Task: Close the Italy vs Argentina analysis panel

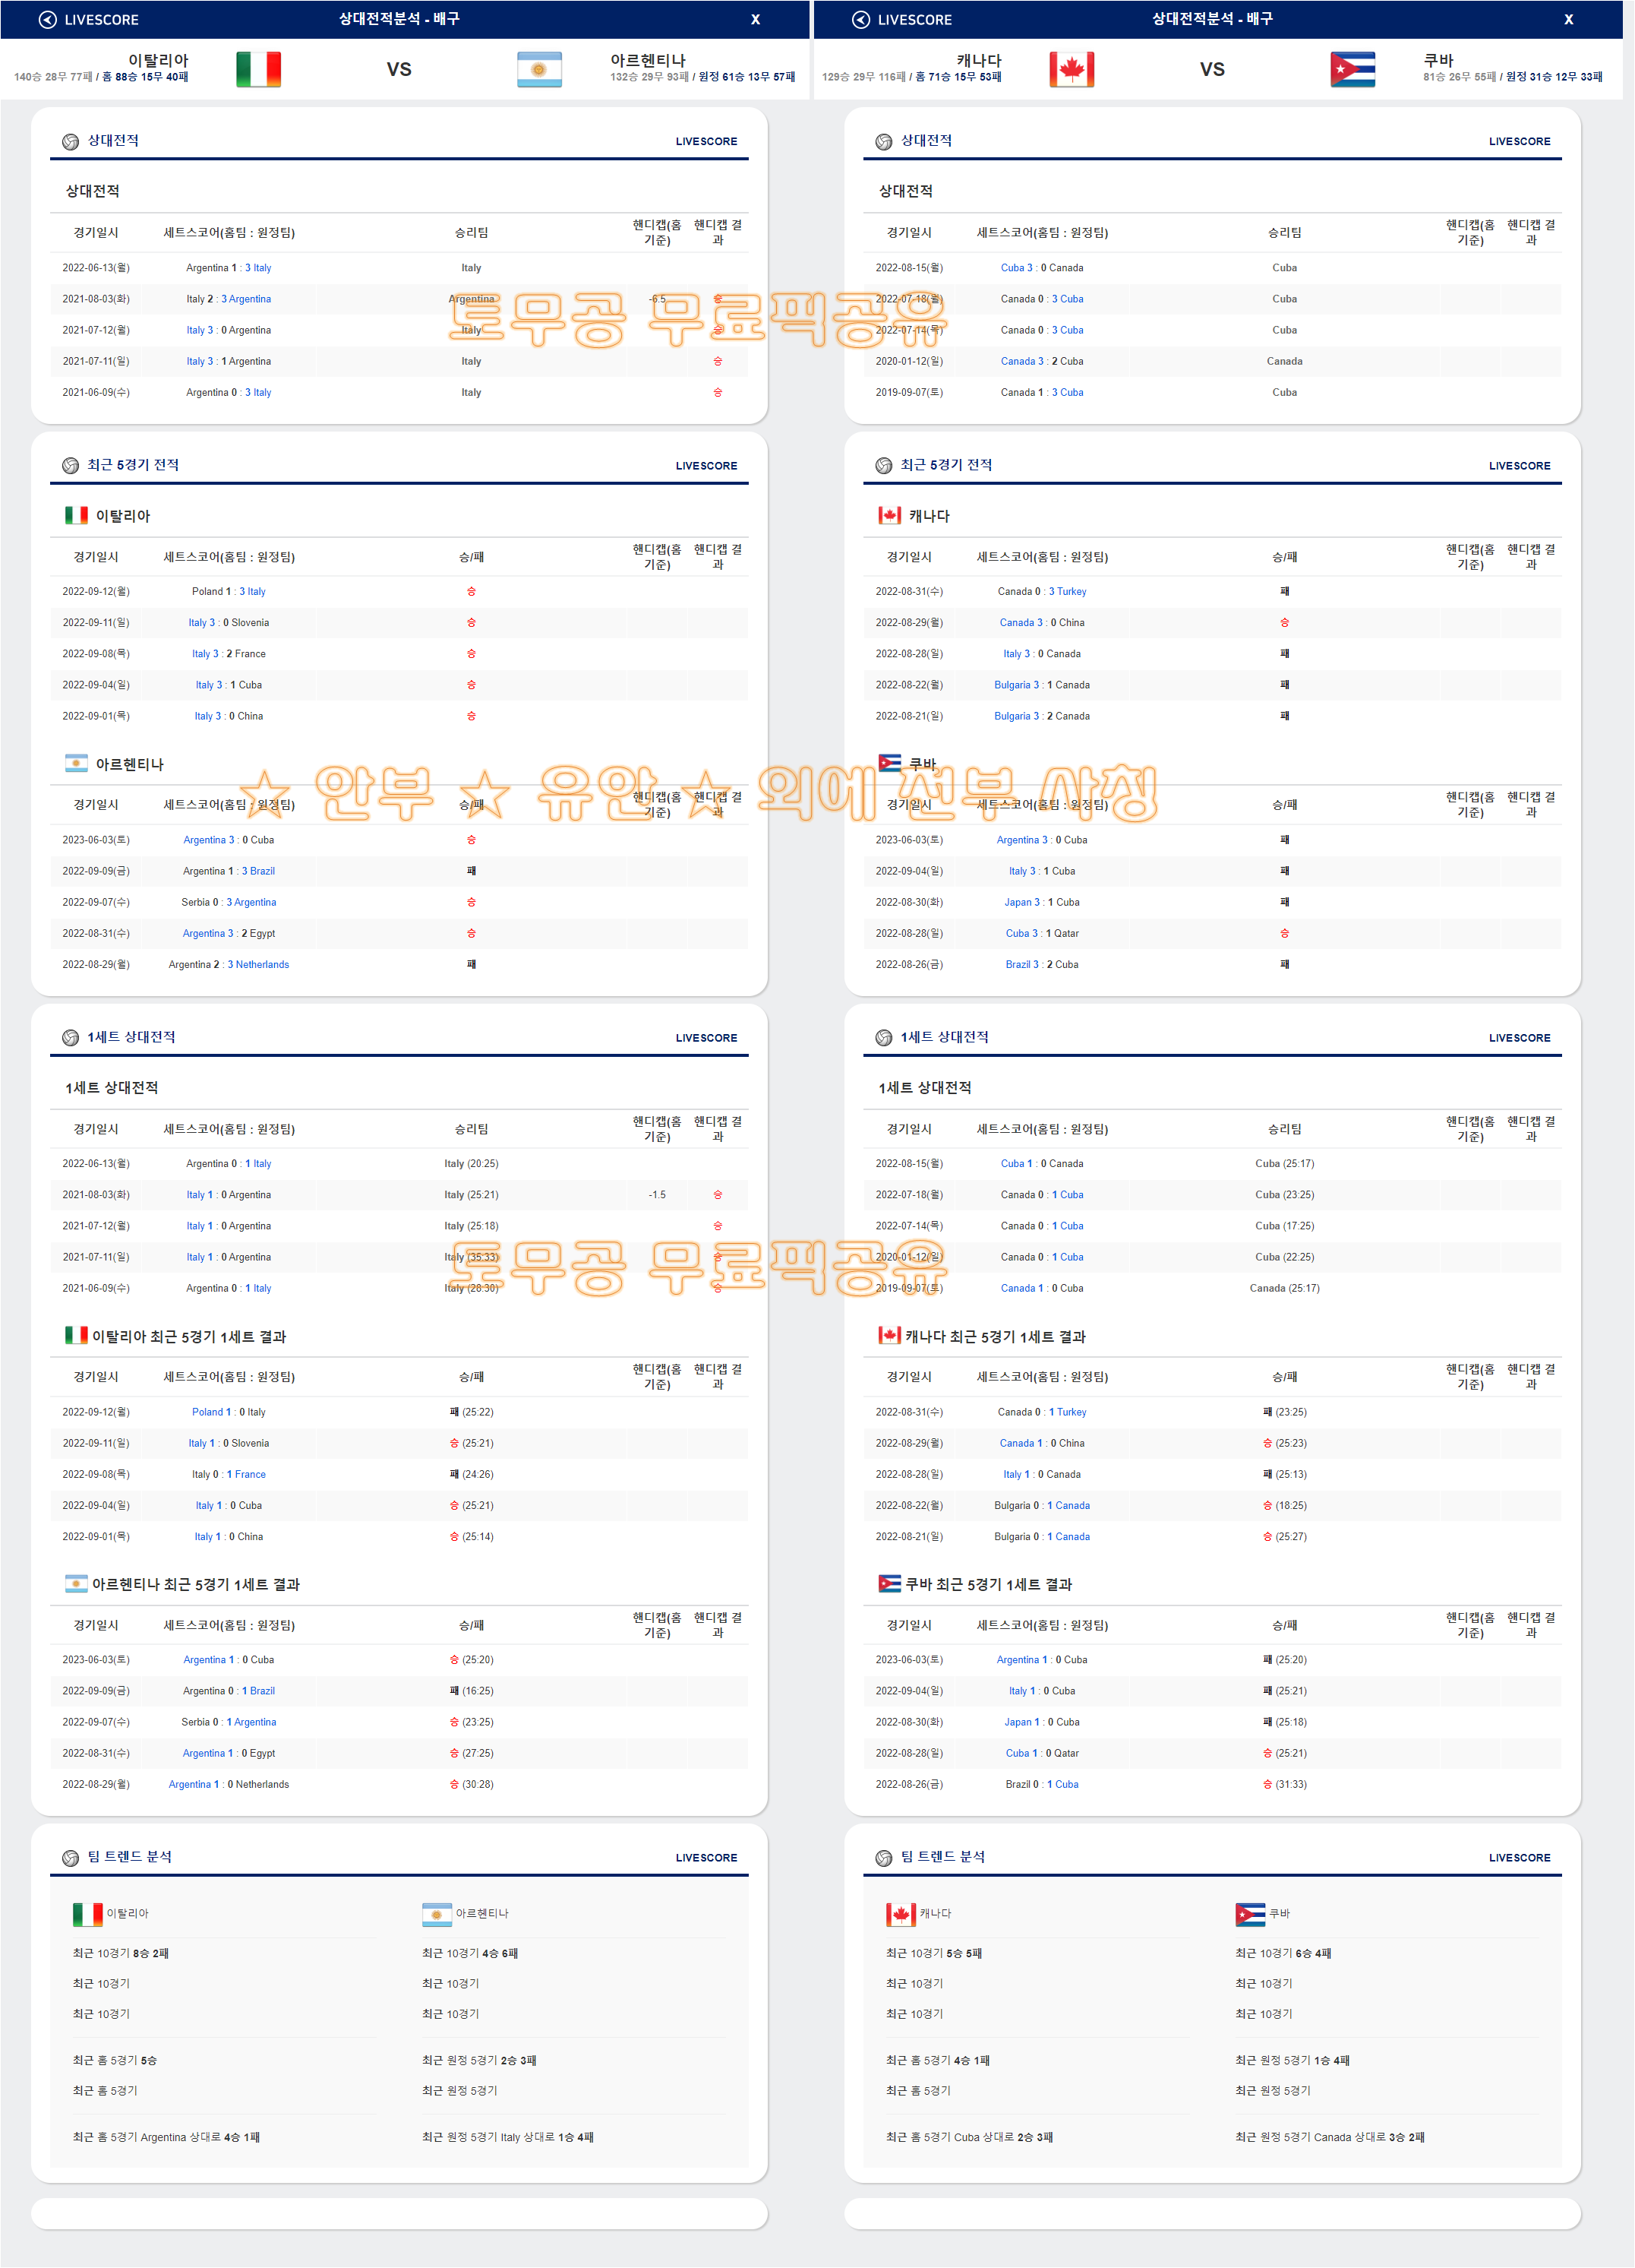Action: [x=756, y=20]
